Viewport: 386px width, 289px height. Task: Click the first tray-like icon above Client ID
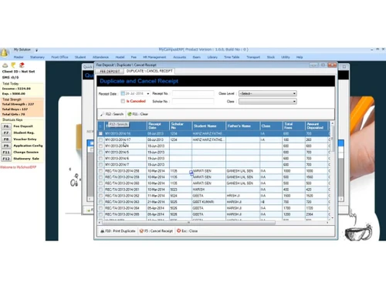5,66
